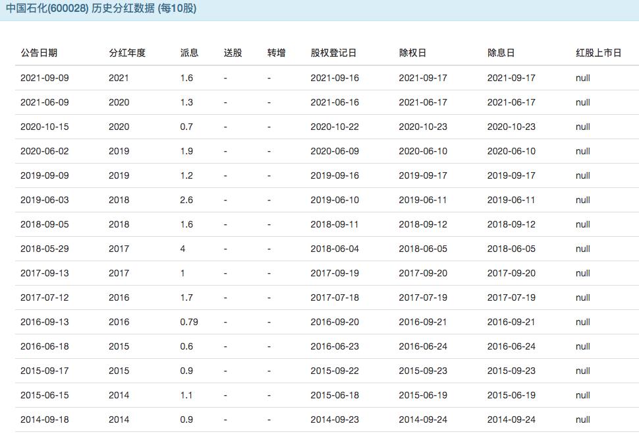The image size is (639, 436).
Task: Click record date 2019-09-16
Action: pos(335,175)
